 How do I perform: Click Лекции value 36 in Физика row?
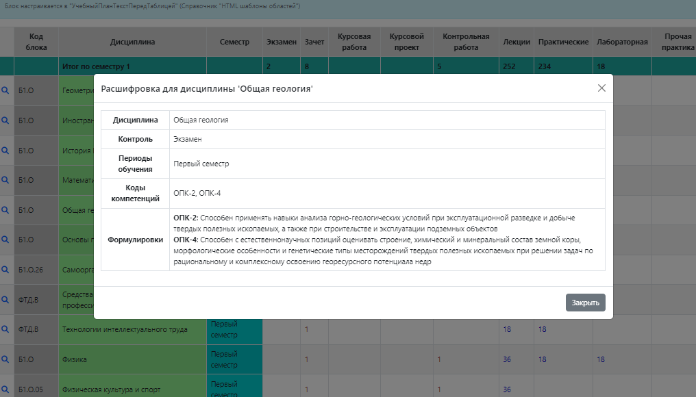pos(508,359)
